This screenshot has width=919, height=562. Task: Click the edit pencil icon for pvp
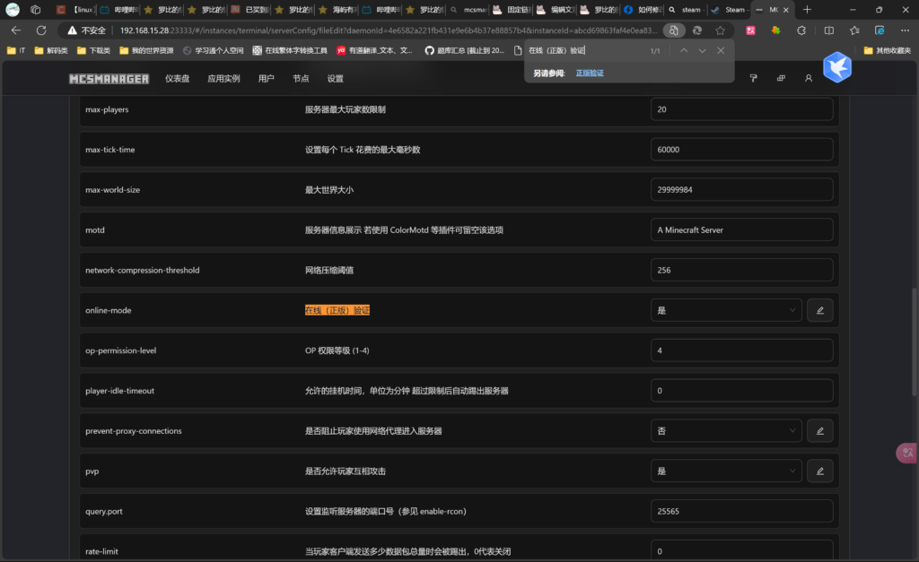(x=819, y=471)
